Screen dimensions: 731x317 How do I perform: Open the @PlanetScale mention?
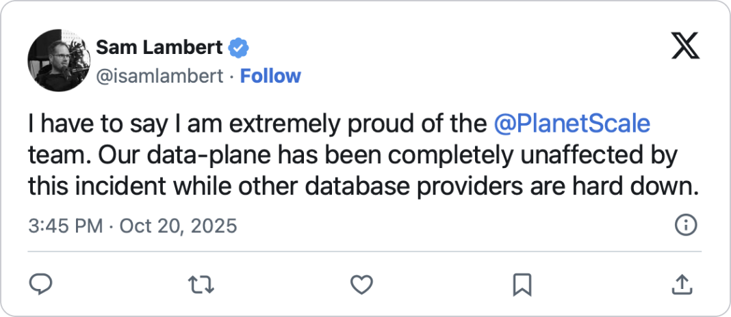point(572,124)
